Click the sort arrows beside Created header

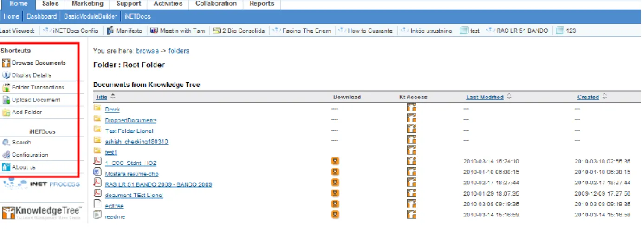604,97
